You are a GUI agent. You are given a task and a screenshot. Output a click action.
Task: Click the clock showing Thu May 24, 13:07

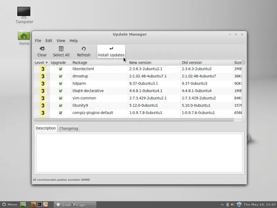260,205
